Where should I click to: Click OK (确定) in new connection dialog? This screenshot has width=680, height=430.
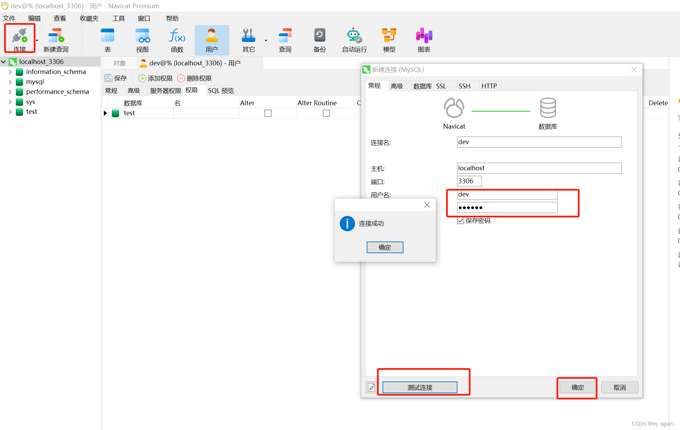[578, 387]
